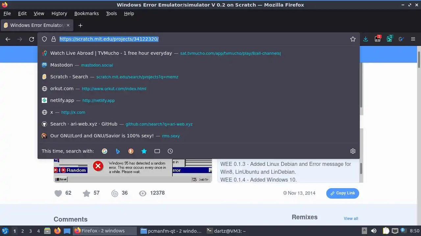Reload the current page
421x236 pixels.
click(32, 39)
